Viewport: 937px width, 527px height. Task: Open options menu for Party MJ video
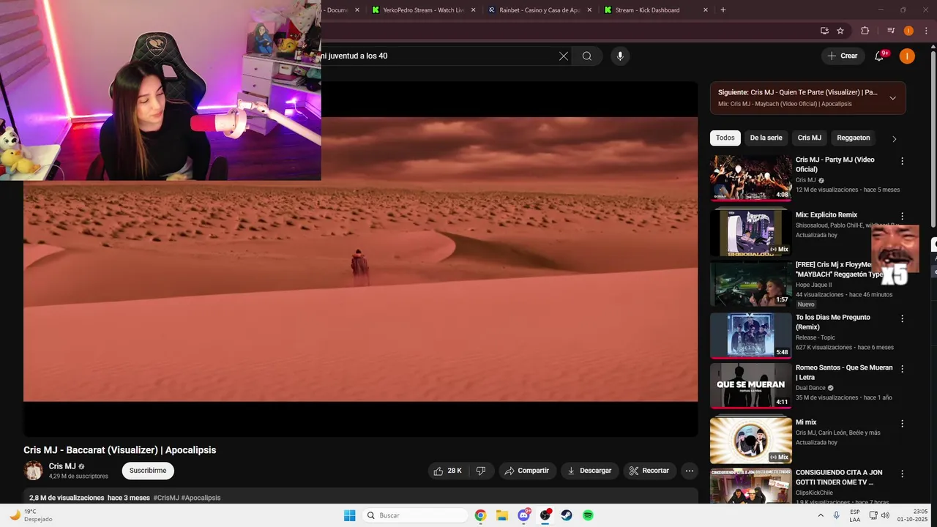(x=902, y=161)
